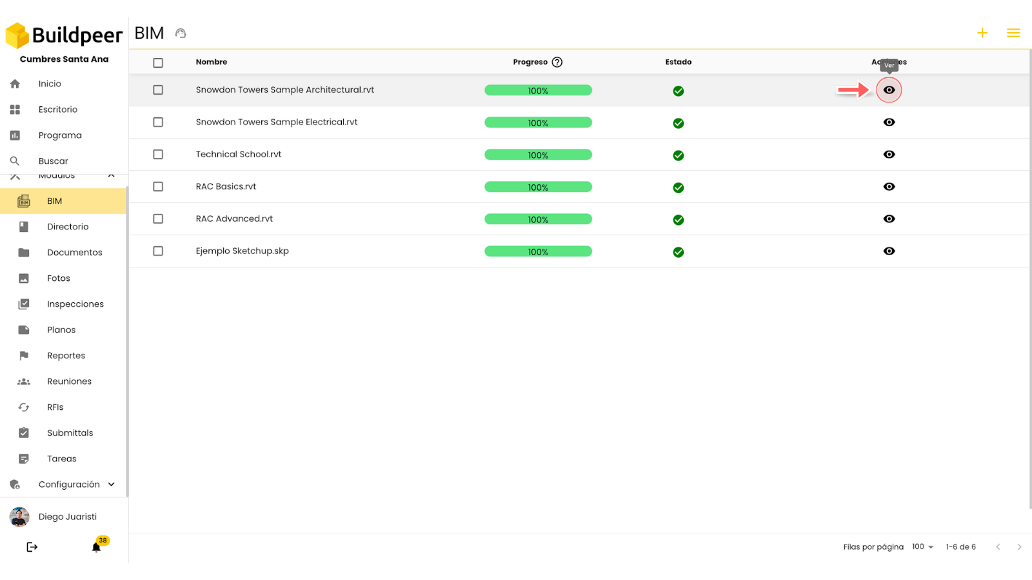Go to next page arrow
This screenshot has height=580, width=1032.
coord(1019,547)
